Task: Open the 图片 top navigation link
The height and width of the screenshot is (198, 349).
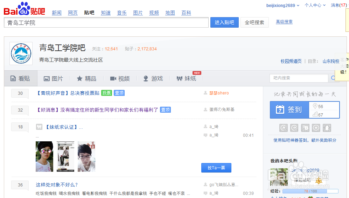Action: (x=138, y=13)
